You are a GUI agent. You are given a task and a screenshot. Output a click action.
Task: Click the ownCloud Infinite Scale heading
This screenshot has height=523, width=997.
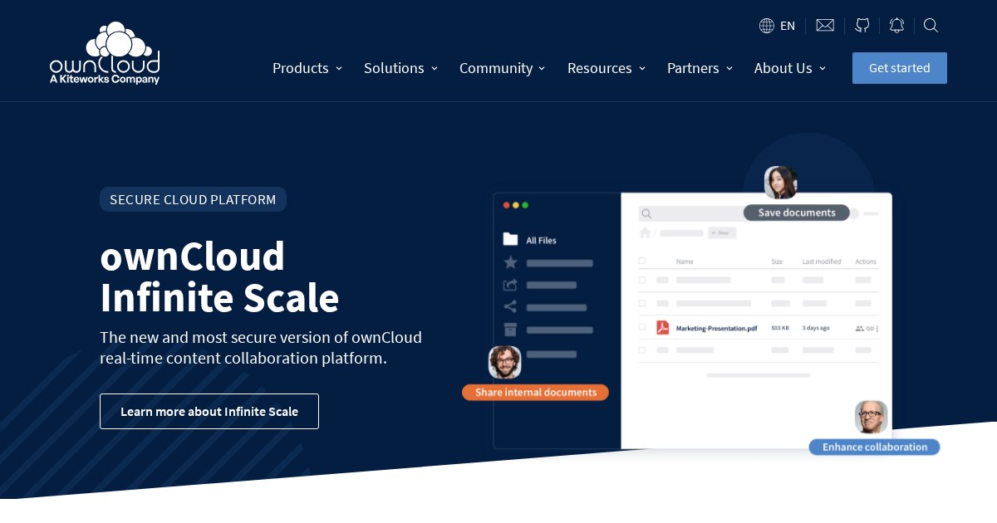219,276
